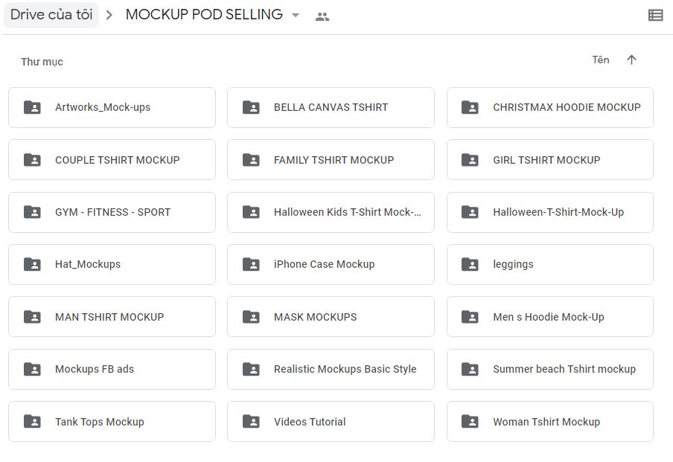The width and height of the screenshot is (673, 462).
Task: Click the folder icon on iPhone Case Mockup
Action: click(250, 264)
